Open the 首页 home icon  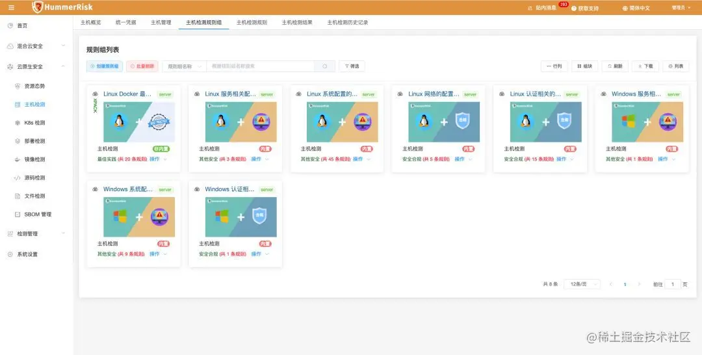[10, 26]
